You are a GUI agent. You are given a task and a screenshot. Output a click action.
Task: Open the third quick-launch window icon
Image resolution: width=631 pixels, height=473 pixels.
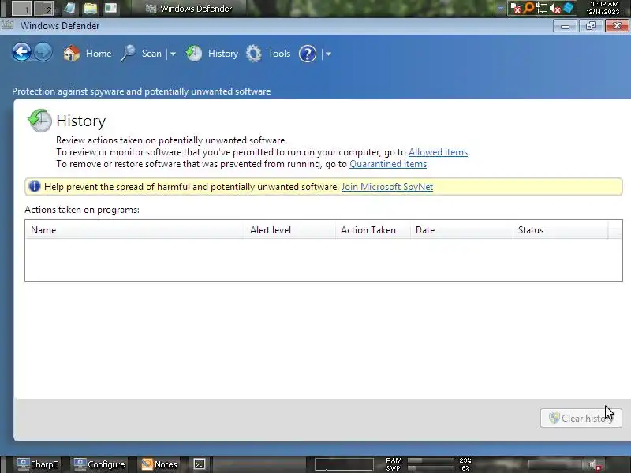[x=110, y=8]
